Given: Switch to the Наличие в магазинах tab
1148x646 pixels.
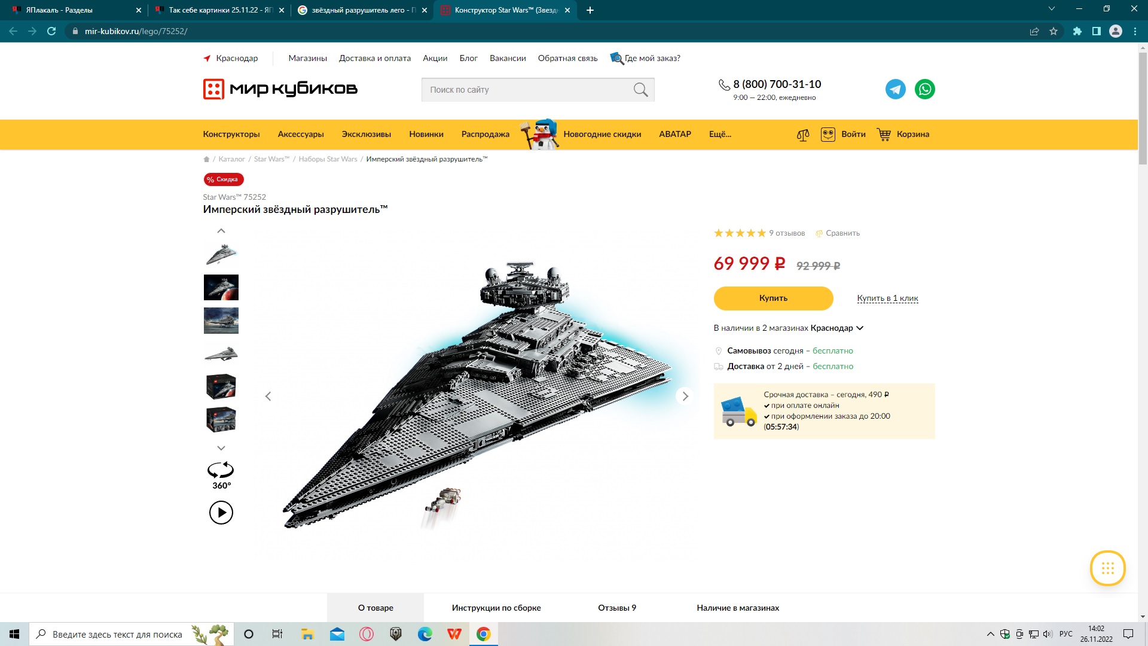Looking at the screenshot, I should pos(738,608).
